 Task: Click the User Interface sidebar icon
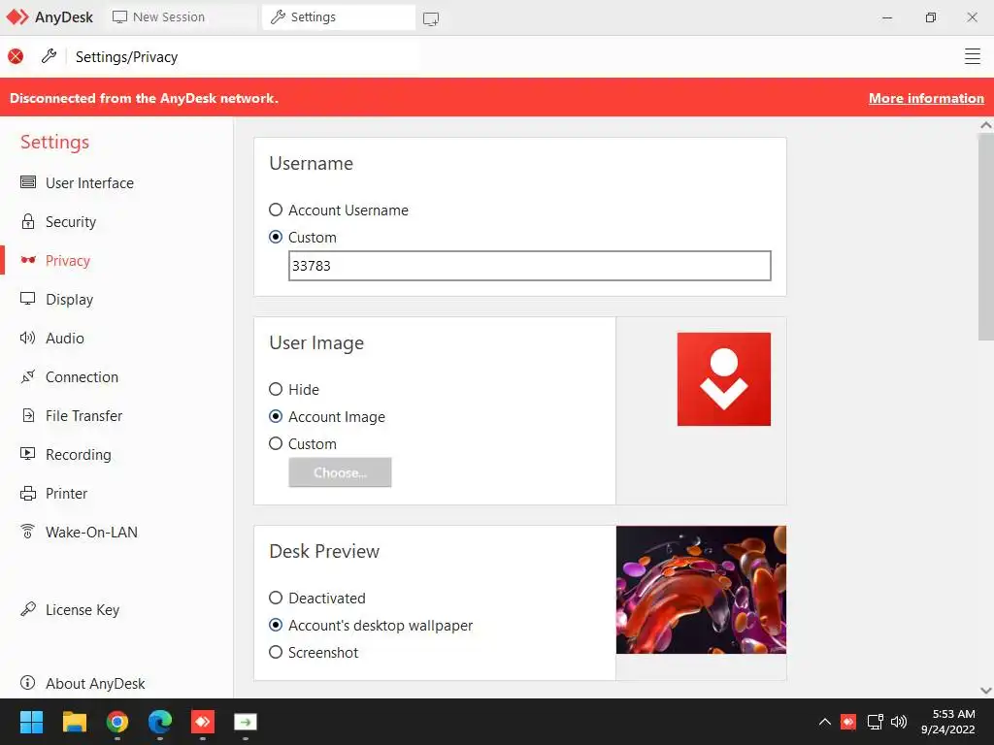28,182
